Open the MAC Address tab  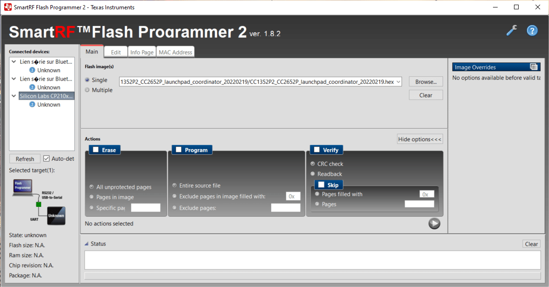click(x=176, y=52)
